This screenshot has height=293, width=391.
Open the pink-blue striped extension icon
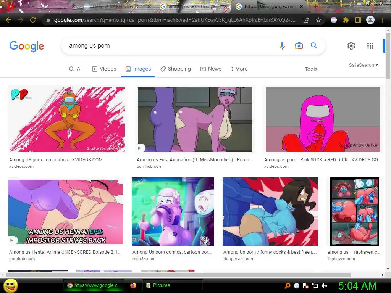[334, 20]
